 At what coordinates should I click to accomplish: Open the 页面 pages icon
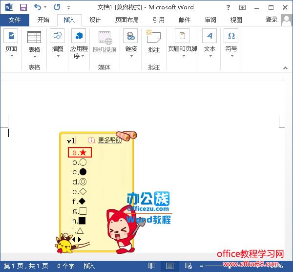pyautogui.click(x=11, y=36)
